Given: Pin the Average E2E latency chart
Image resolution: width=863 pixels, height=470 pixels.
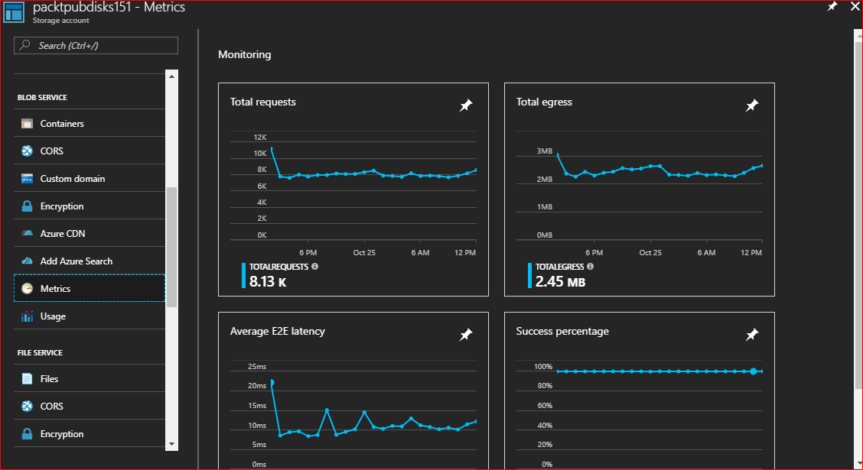Looking at the screenshot, I should (x=466, y=334).
